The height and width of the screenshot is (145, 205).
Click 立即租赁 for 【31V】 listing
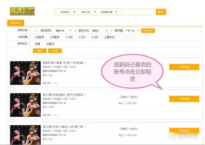click(184, 99)
